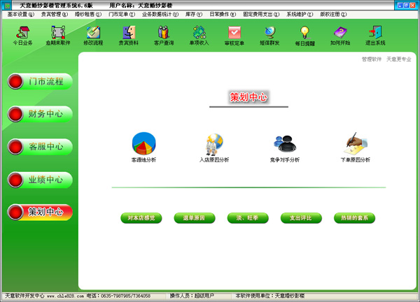420x302 pixels.
Task: Open 入店原因分析 icon
Action: 213,143
